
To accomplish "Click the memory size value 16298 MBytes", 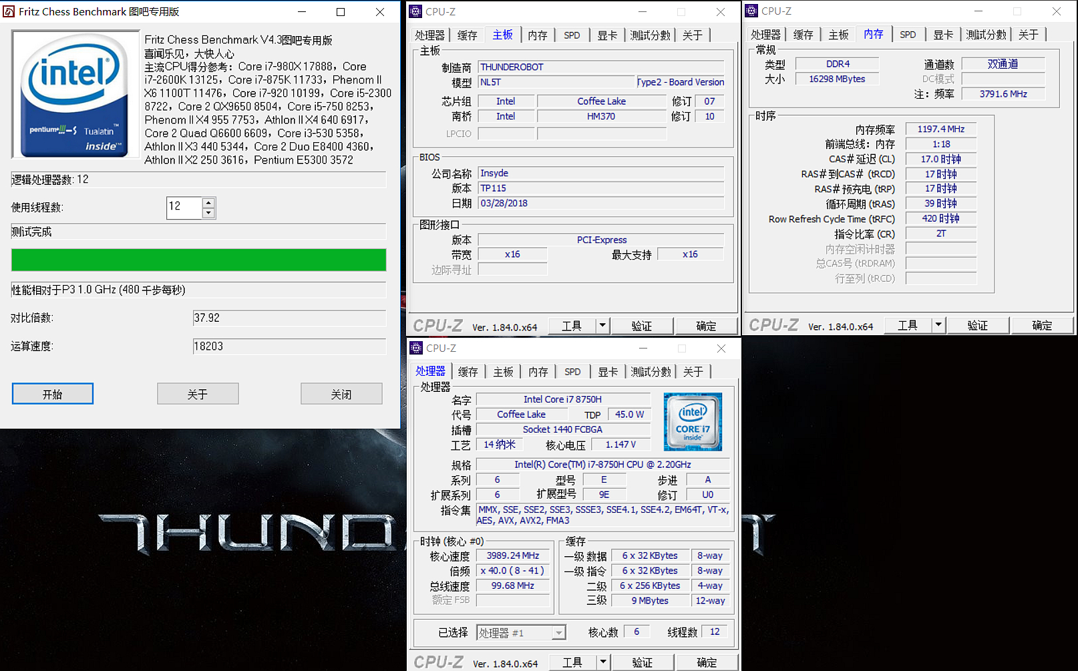I will click(837, 79).
